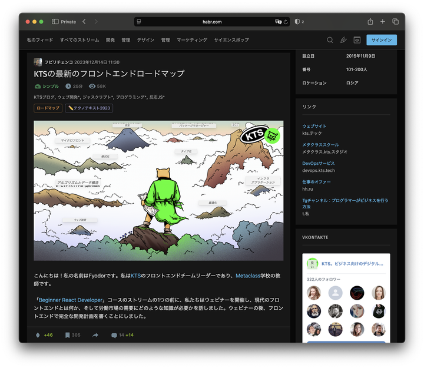This screenshot has width=424, height=368.
Task: Show the tab overview icon
Action: (x=395, y=22)
